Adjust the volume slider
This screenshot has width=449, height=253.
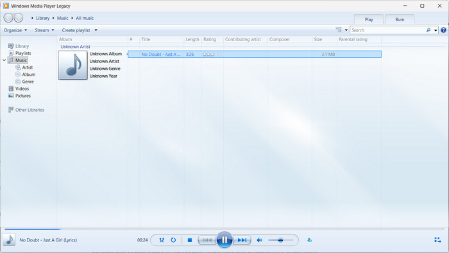click(x=281, y=240)
